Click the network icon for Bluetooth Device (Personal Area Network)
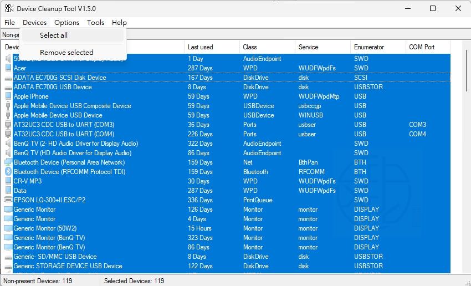 tap(8, 162)
